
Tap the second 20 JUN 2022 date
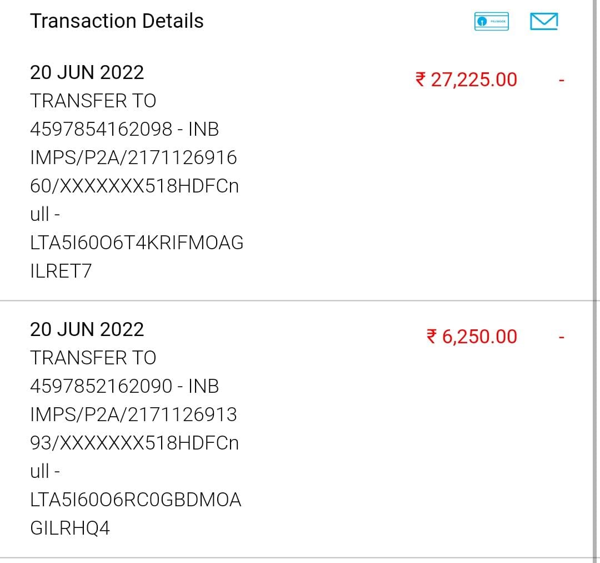point(87,329)
